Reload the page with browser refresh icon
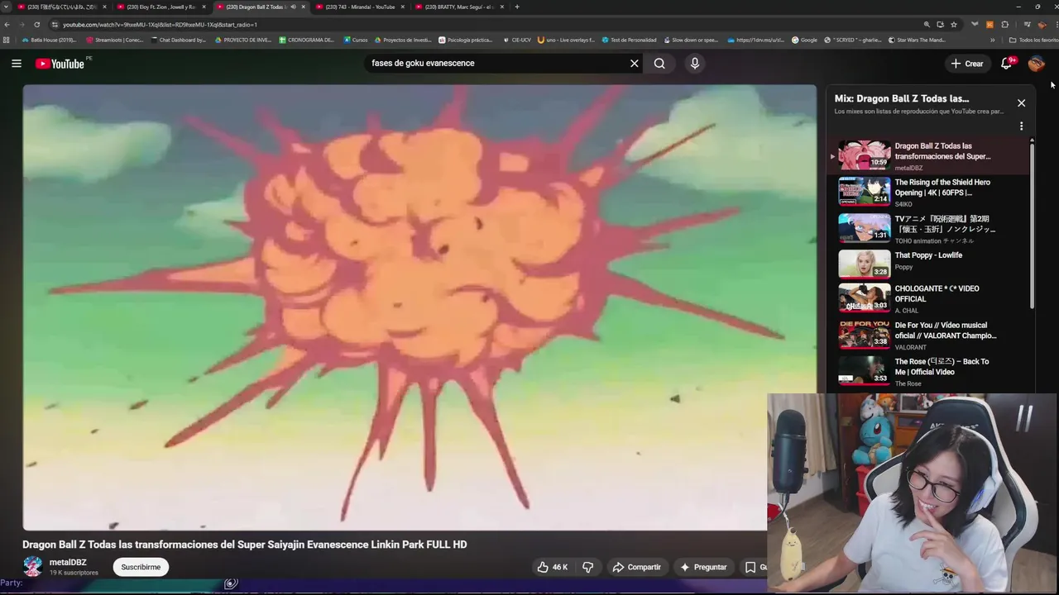This screenshot has height=595, width=1059. point(37,25)
